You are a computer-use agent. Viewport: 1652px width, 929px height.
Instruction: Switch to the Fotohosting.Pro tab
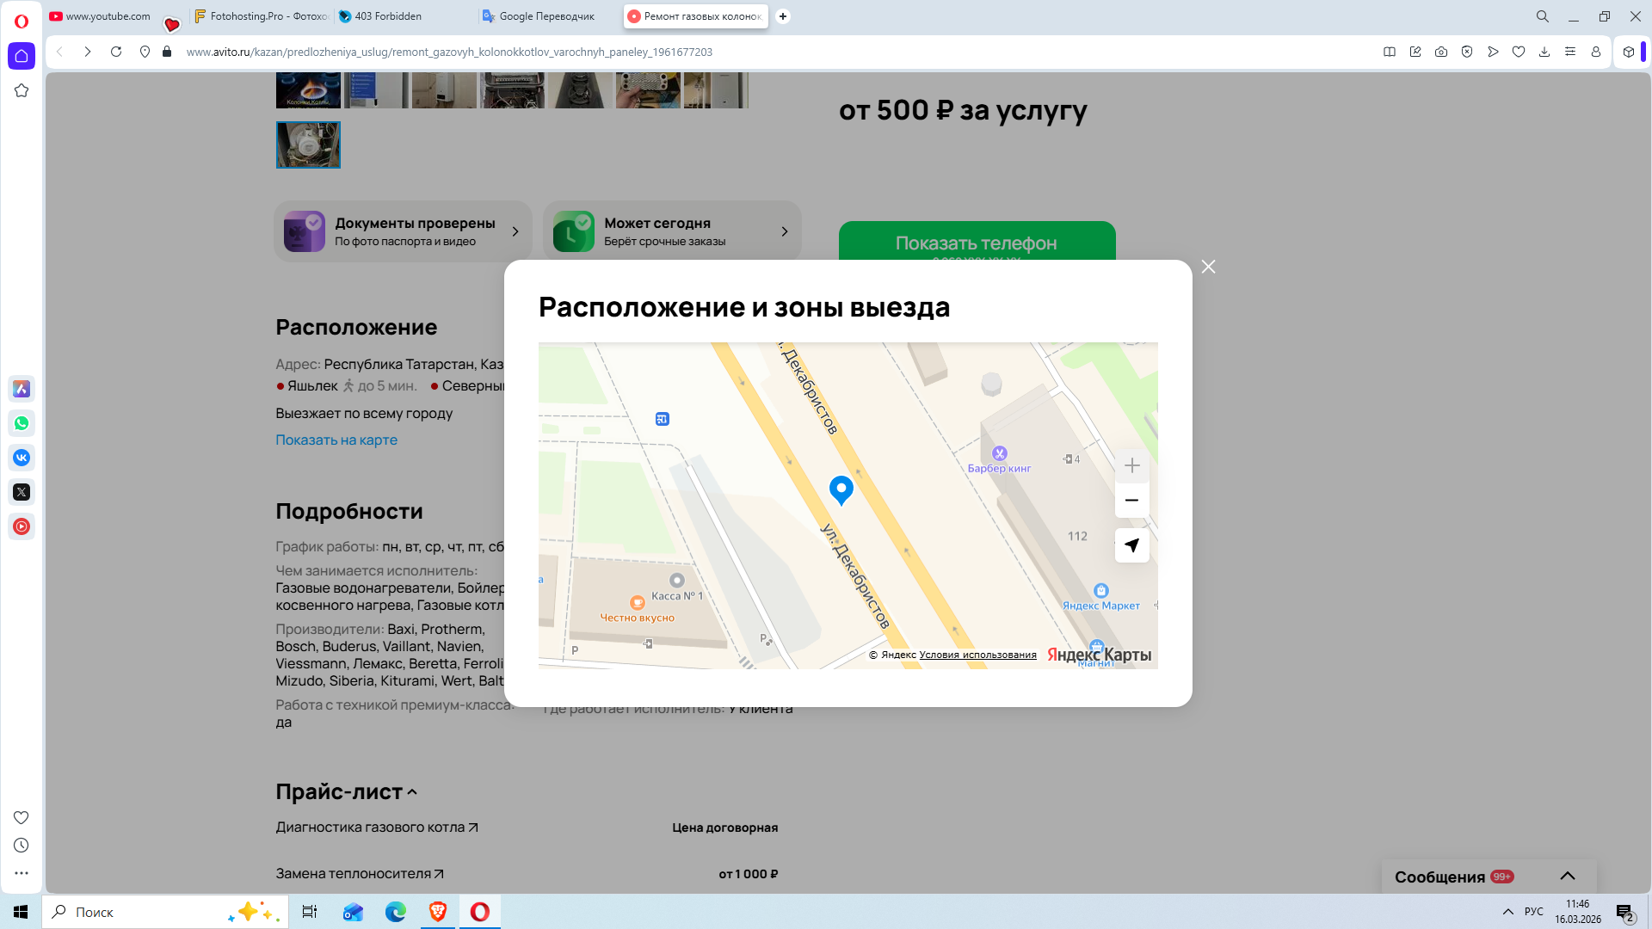click(x=262, y=16)
